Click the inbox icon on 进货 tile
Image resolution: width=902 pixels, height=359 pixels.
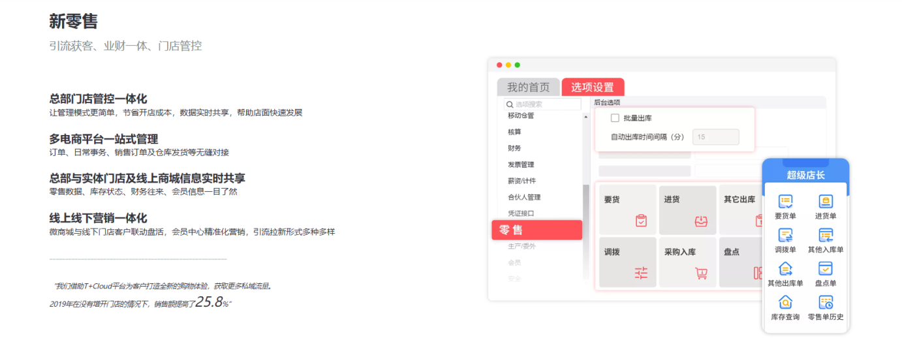[x=701, y=221]
